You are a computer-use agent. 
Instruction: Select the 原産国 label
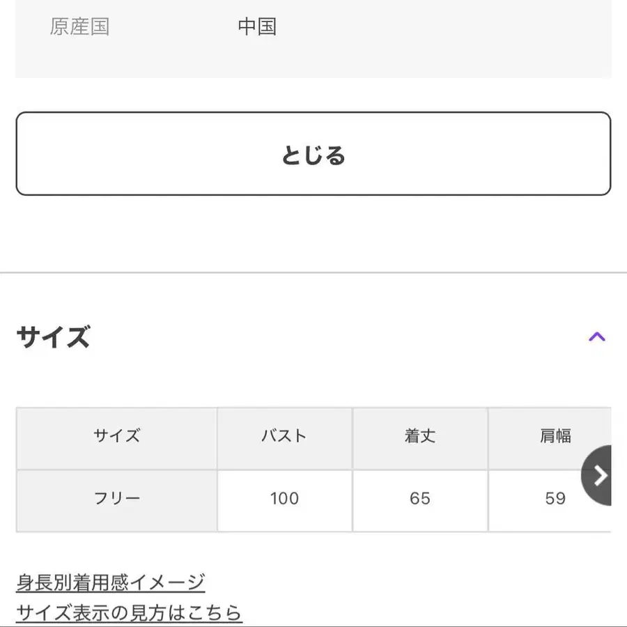pos(80,26)
